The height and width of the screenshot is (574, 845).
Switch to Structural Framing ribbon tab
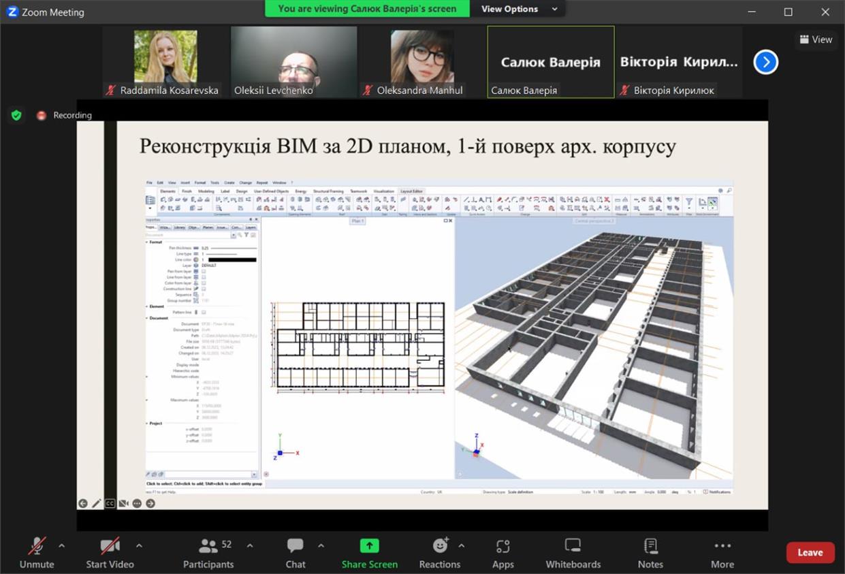coord(328,191)
